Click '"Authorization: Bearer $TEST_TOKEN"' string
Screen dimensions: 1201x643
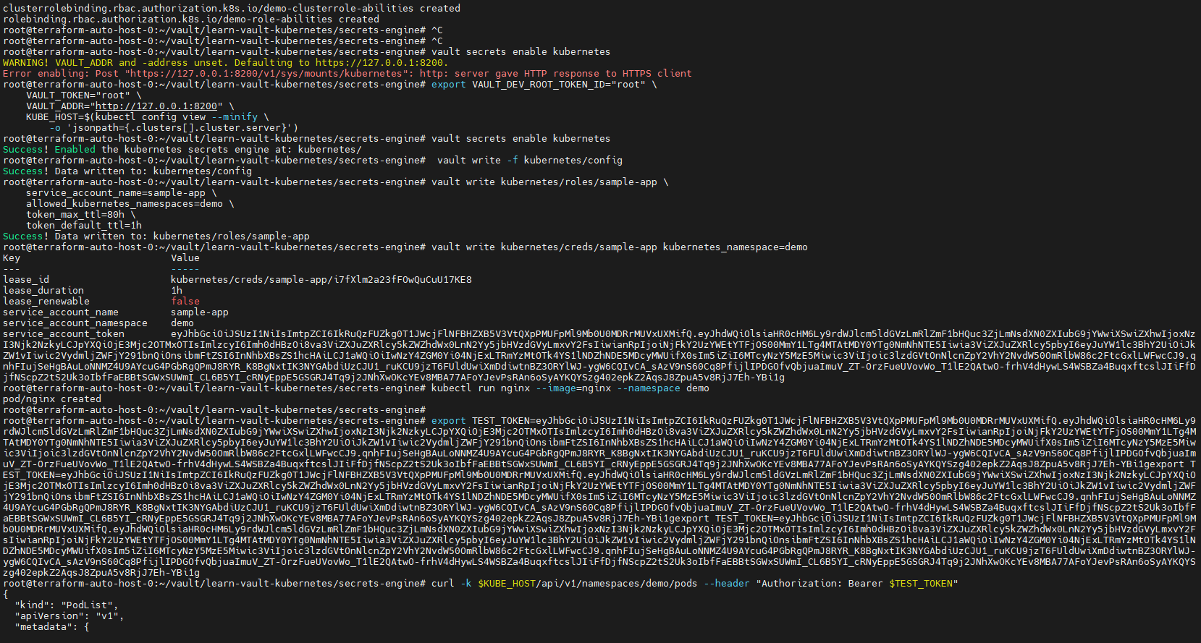(857, 583)
